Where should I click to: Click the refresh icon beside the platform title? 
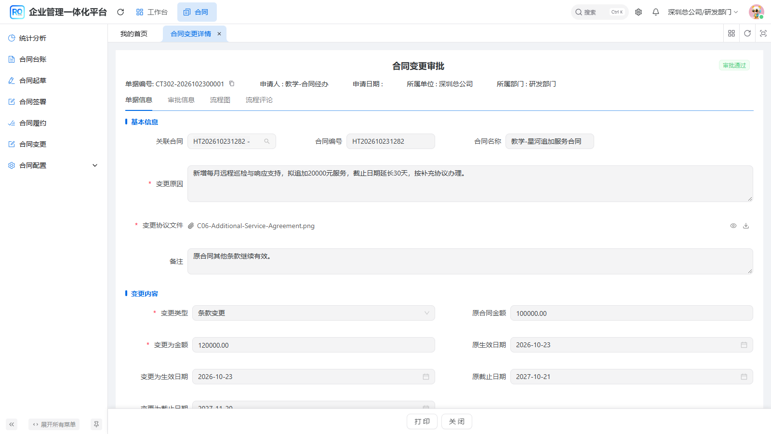click(x=120, y=12)
